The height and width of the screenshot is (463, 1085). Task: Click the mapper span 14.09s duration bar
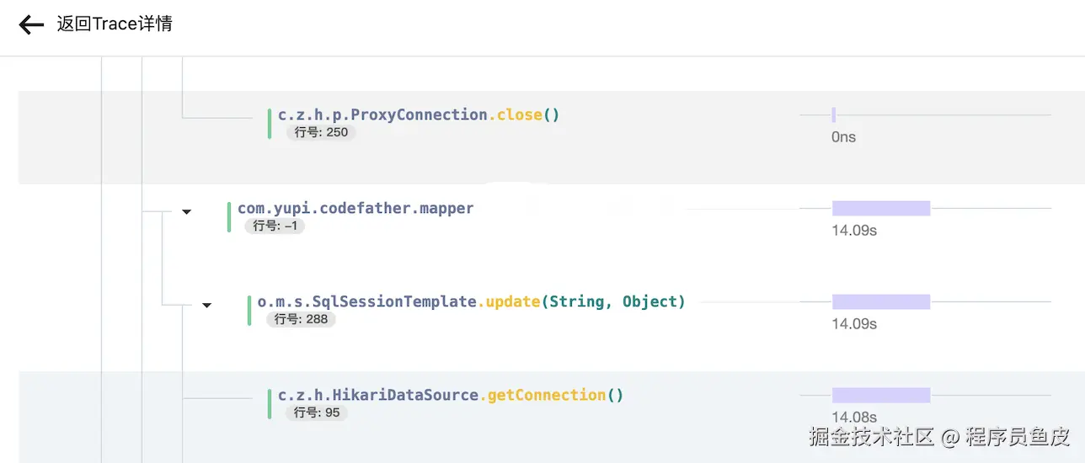tap(880, 209)
